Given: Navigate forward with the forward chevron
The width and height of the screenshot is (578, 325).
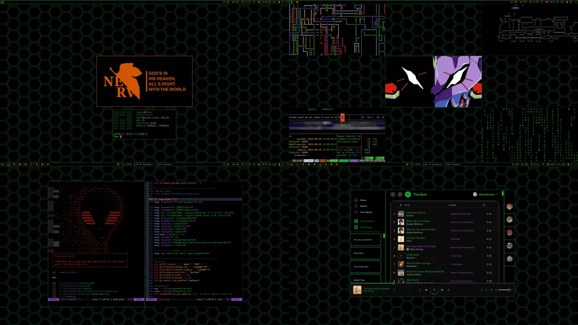Looking at the screenshot, I should 400,194.
